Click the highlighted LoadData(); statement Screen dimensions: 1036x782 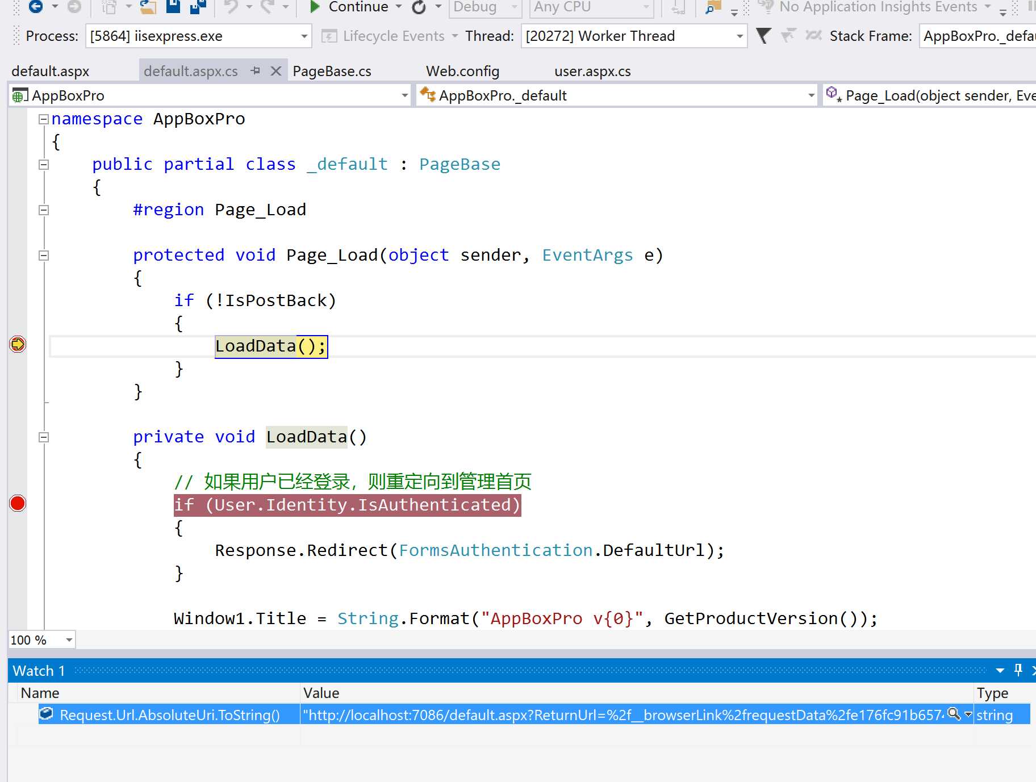pos(271,346)
